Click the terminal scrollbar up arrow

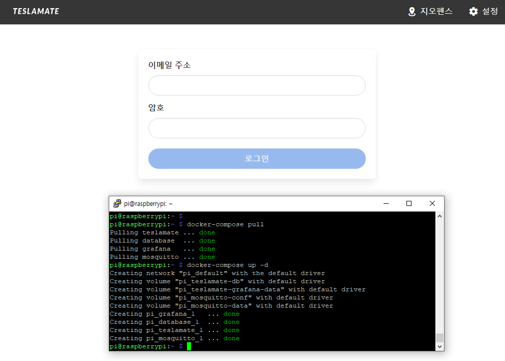(439, 216)
